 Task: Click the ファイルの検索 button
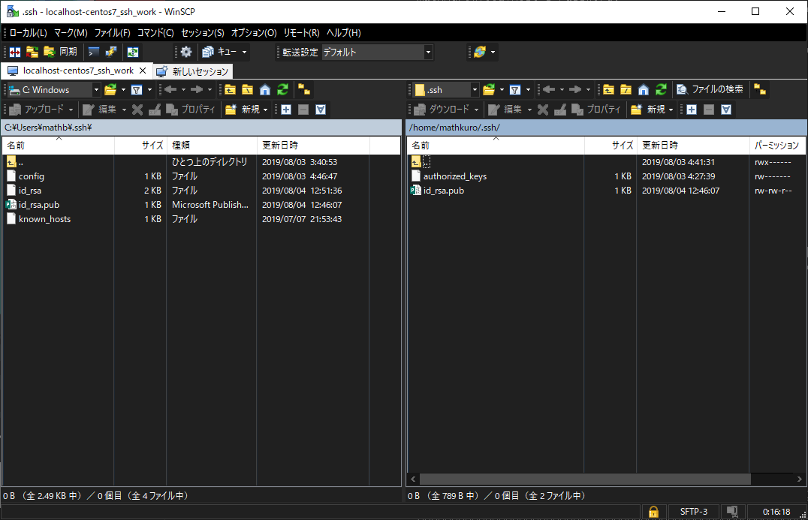tap(710, 90)
